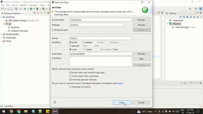The width and height of the screenshot is (203, 114).
Task: Expand the Pintu project node
Action: 2,41
